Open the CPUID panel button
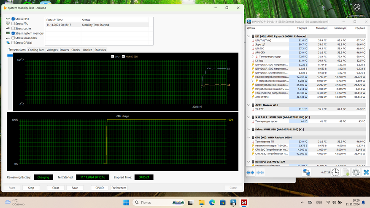Screen dimensions: 370x208 click(x=100, y=188)
